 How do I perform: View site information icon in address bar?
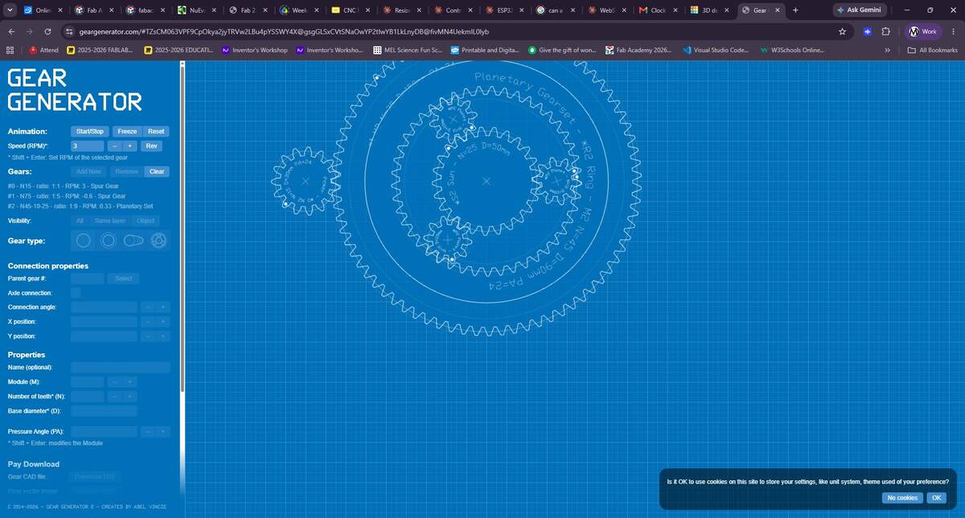(x=70, y=31)
